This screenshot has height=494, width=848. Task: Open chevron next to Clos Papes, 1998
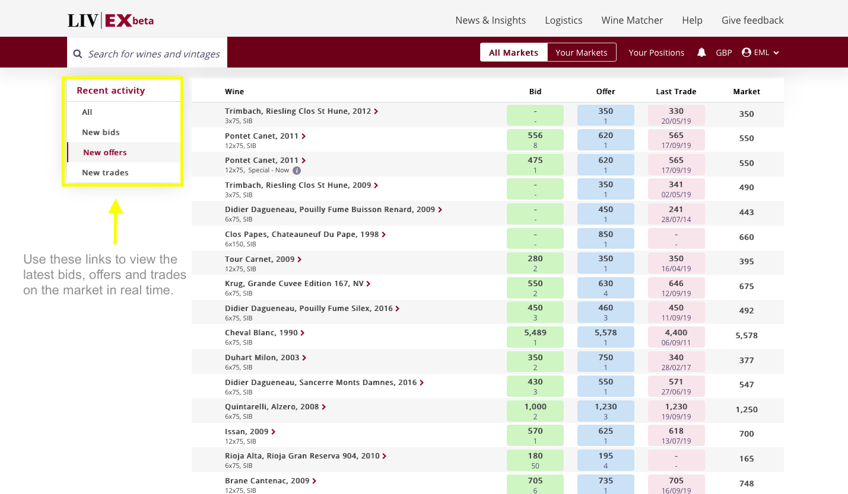point(384,235)
